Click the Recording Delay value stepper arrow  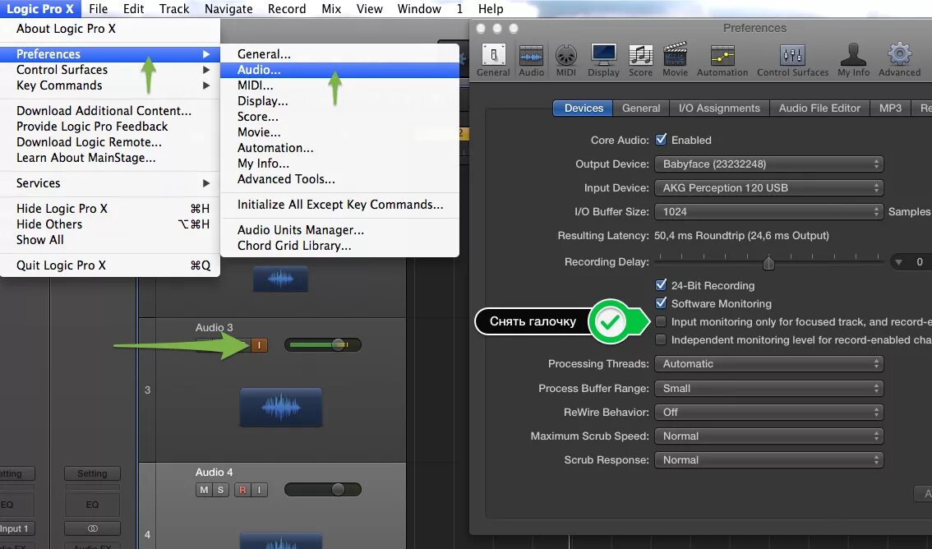899,262
